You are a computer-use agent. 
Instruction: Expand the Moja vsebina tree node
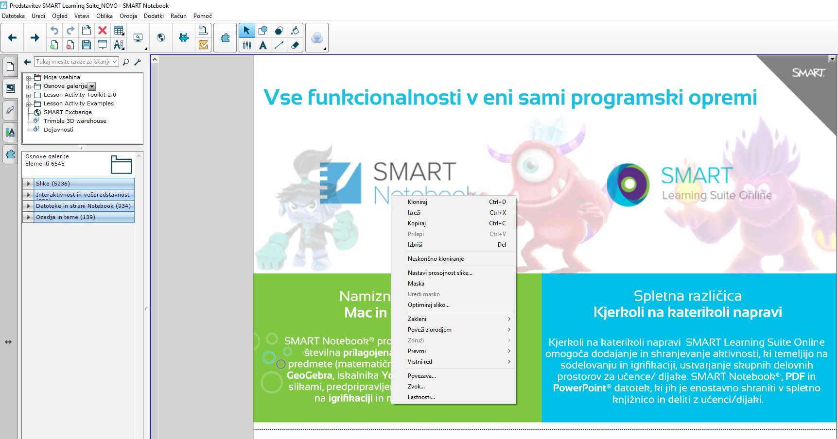[x=28, y=78]
